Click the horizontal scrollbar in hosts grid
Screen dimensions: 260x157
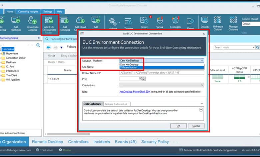(68, 134)
